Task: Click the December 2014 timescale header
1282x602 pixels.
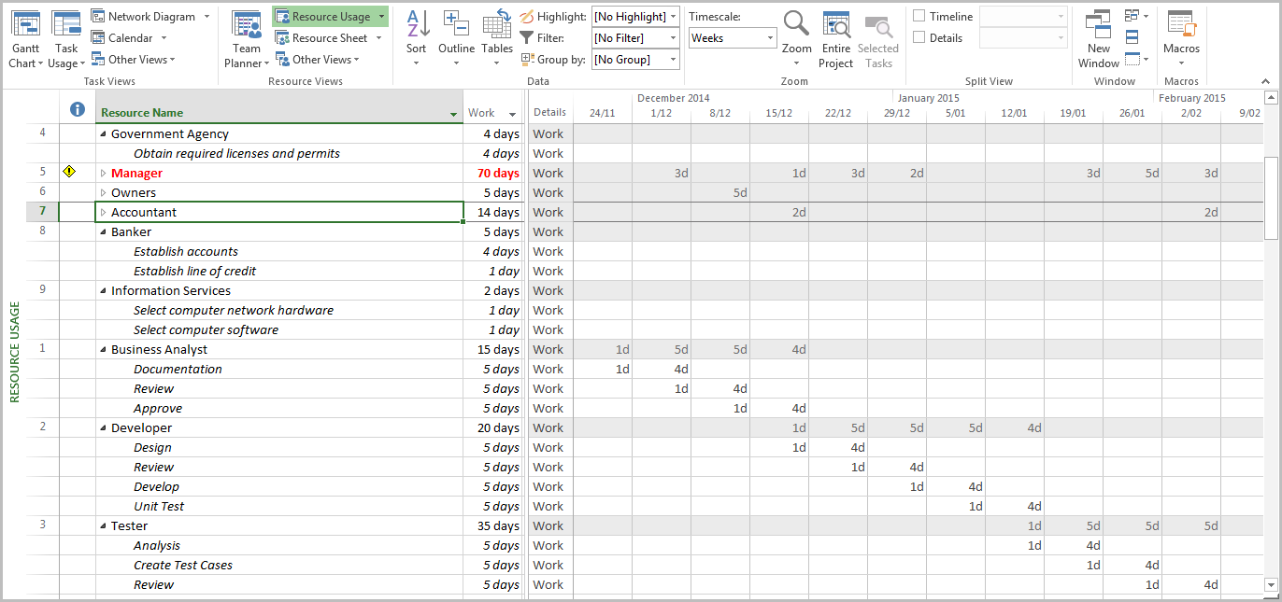Action: coord(673,97)
